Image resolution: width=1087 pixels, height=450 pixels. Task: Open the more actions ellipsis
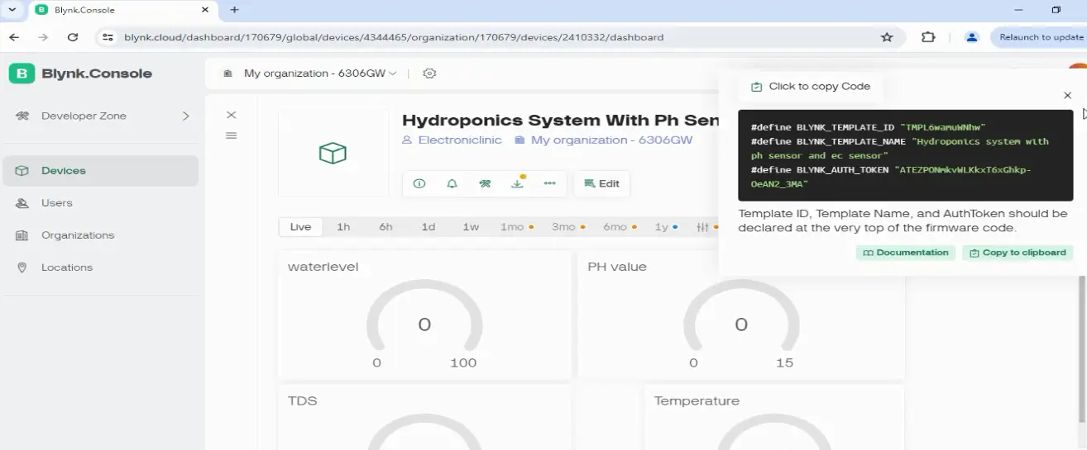(549, 183)
